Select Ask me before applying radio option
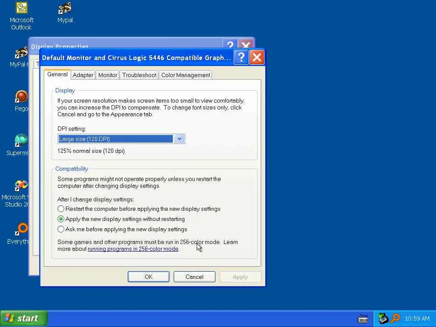This screenshot has height=327, width=436. pyautogui.click(x=122, y=229)
